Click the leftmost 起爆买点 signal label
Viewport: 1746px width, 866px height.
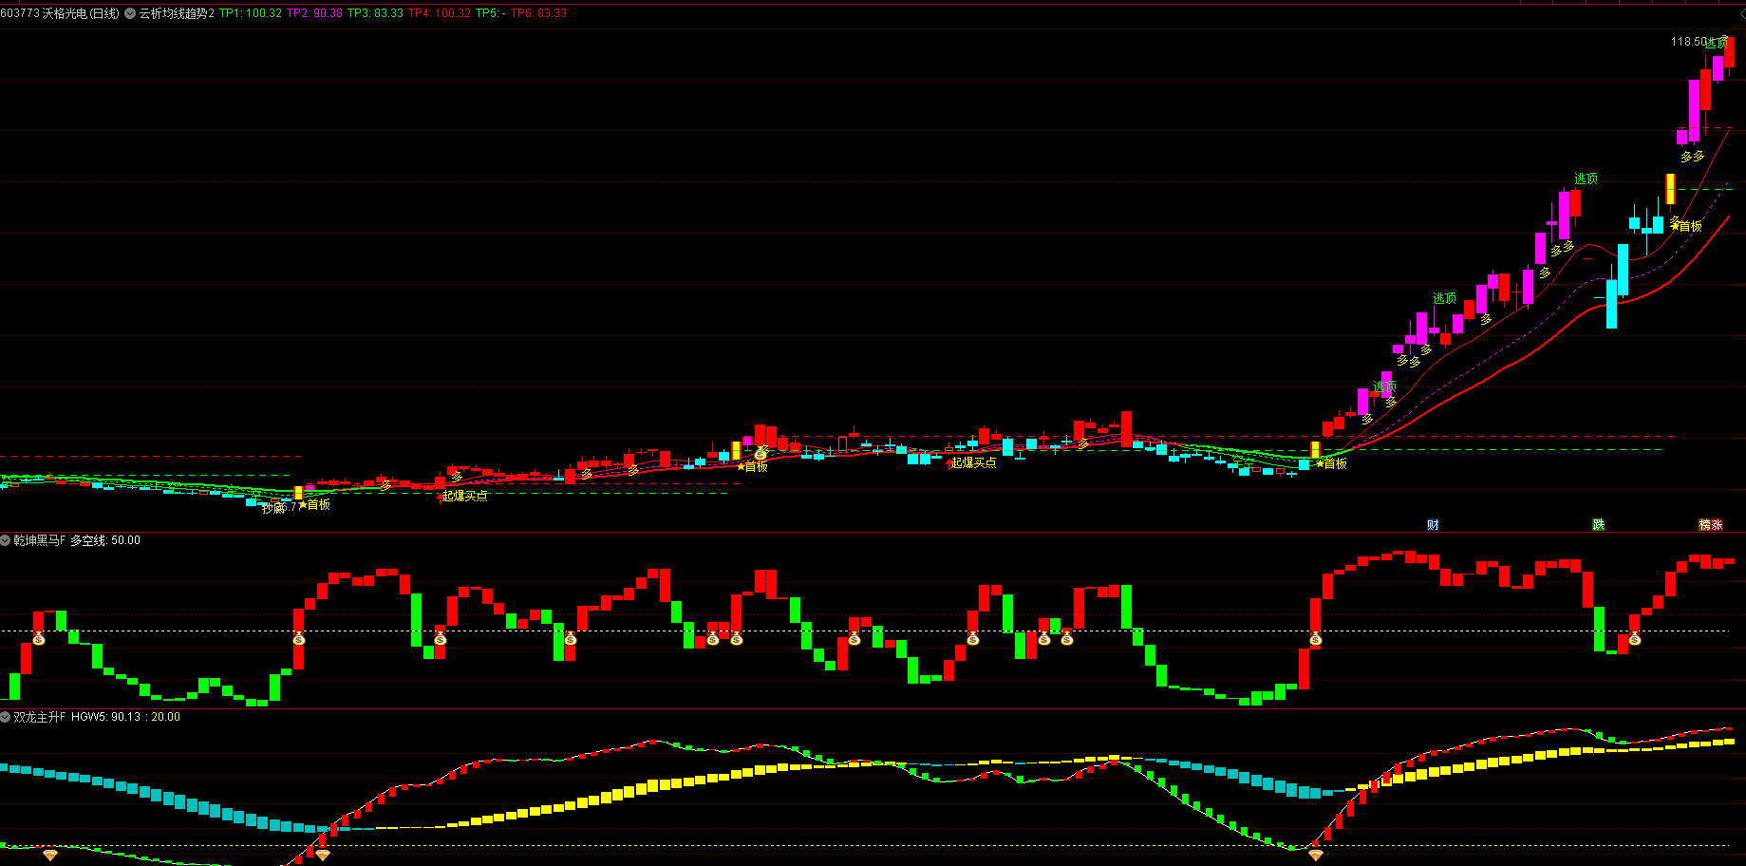(465, 496)
